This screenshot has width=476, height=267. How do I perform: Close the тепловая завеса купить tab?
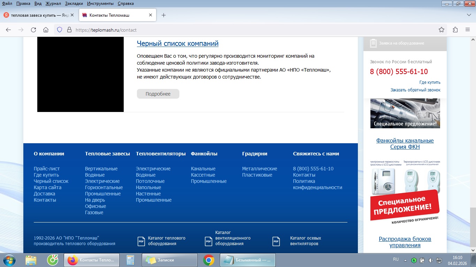point(72,15)
